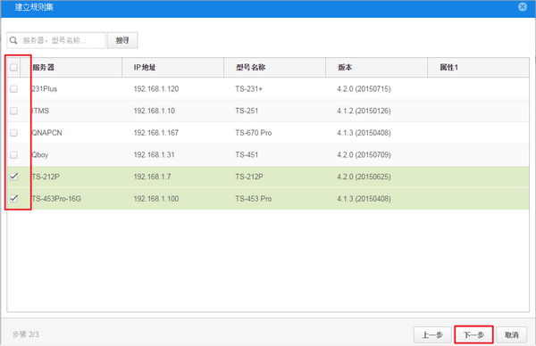Viewport: 536px width, 346px height.
Task: Go back with the 上一步 button
Action: tap(432, 334)
